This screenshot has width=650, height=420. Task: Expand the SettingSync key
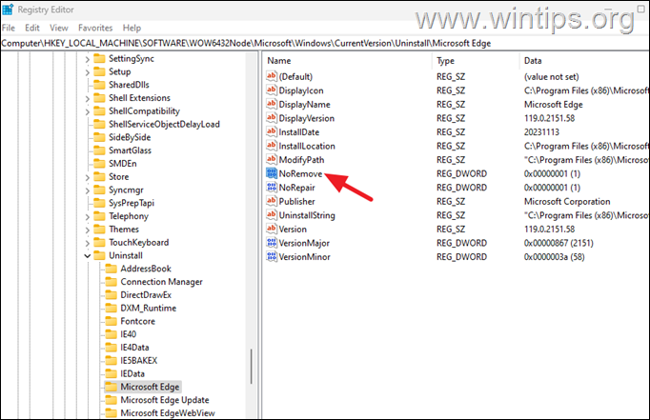point(88,59)
